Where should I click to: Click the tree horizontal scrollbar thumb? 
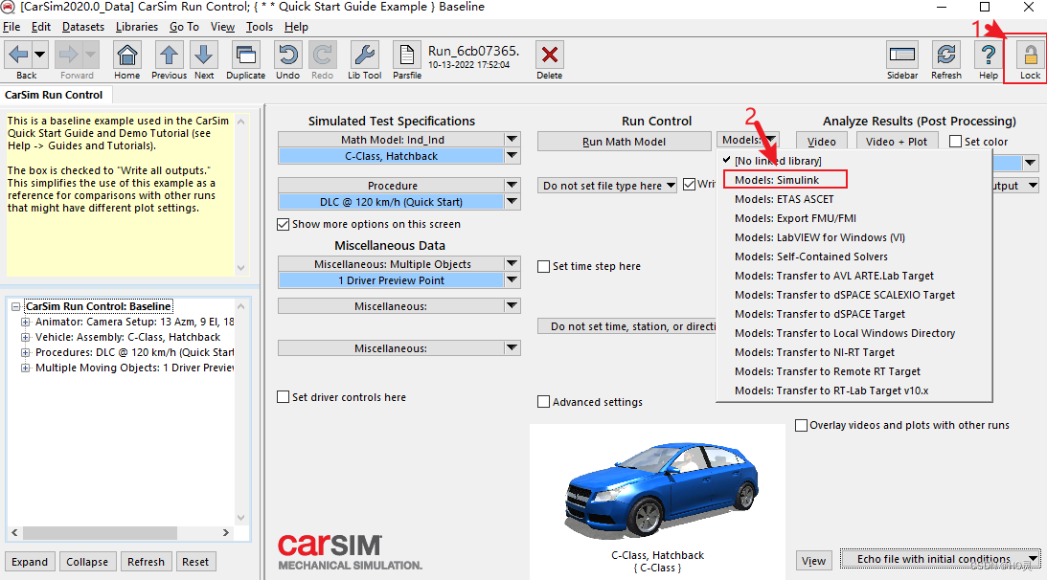pos(101,532)
